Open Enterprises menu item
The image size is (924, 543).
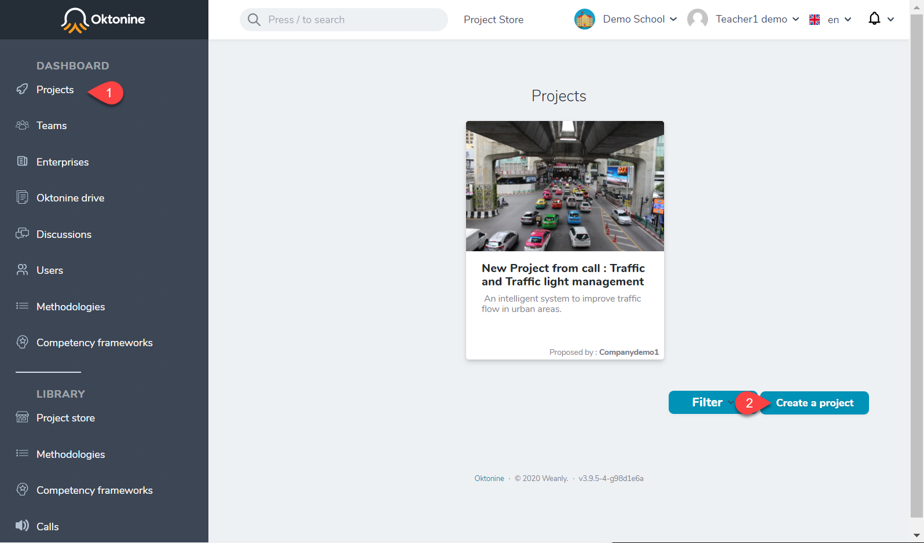[63, 162]
